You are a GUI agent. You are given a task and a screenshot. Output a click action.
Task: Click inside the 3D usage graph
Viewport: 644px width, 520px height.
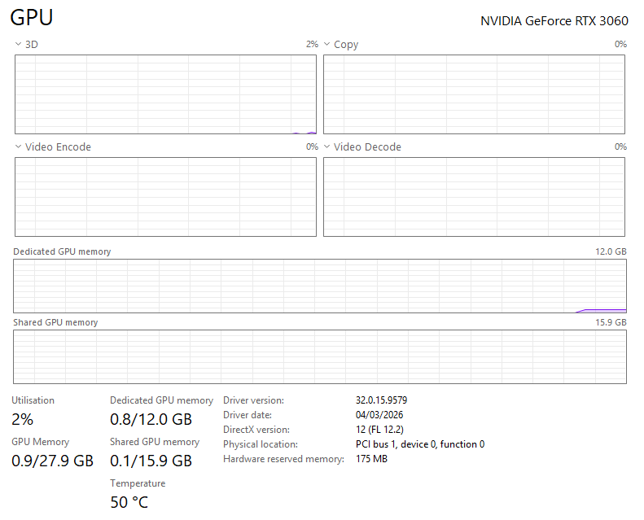pos(165,94)
